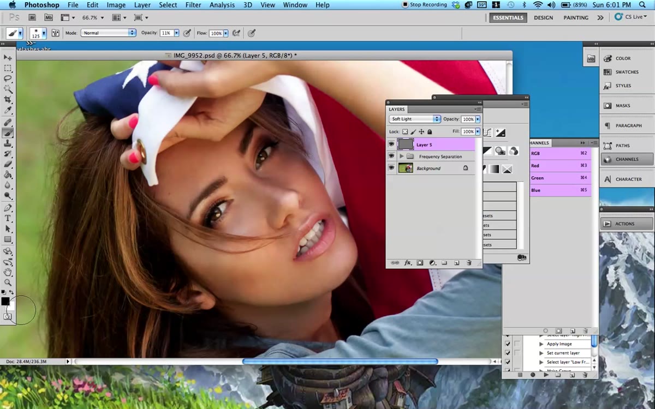Select the Zoom tool in toolbox
Image resolution: width=655 pixels, height=409 pixels.
click(x=8, y=282)
